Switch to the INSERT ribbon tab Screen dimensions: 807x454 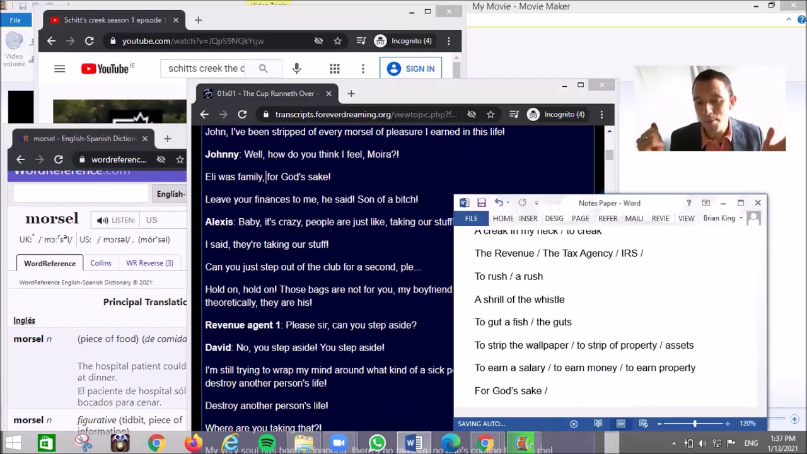click(x=528, y=218)
